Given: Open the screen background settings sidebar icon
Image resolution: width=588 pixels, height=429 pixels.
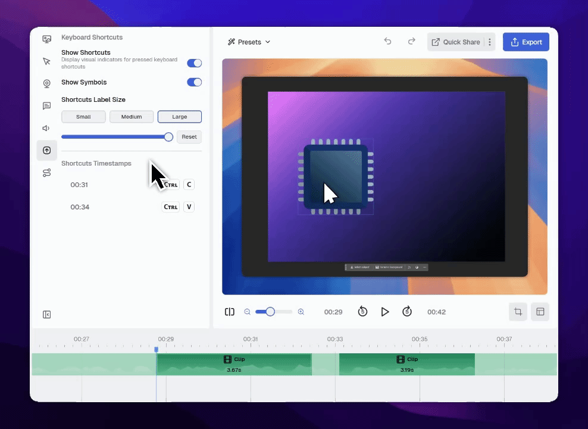Looking at the screenshot, I should (x=47, y=39).
